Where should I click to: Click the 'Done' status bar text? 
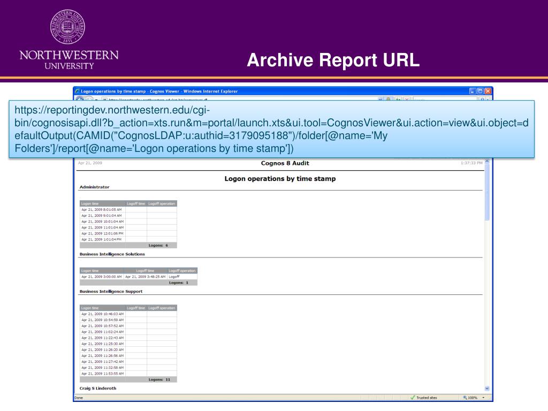pos(79,398)
